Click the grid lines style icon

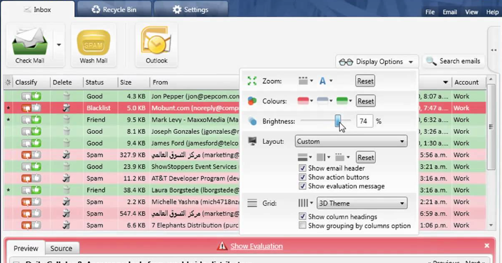pos(302,203)
